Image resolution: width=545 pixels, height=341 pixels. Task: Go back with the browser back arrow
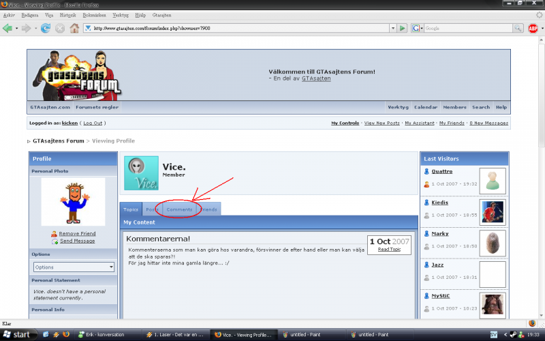tap(7, 28)
